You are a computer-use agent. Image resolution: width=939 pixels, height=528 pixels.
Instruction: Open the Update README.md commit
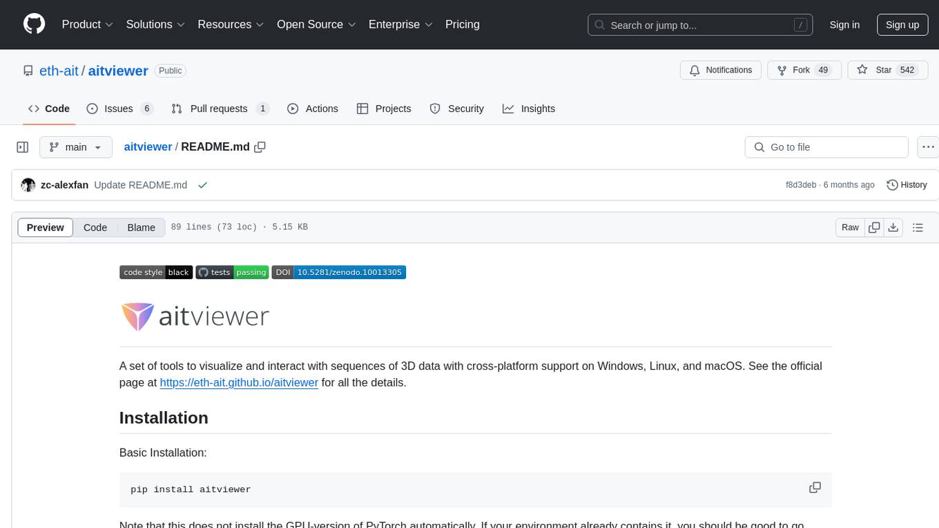pos(141,185)
